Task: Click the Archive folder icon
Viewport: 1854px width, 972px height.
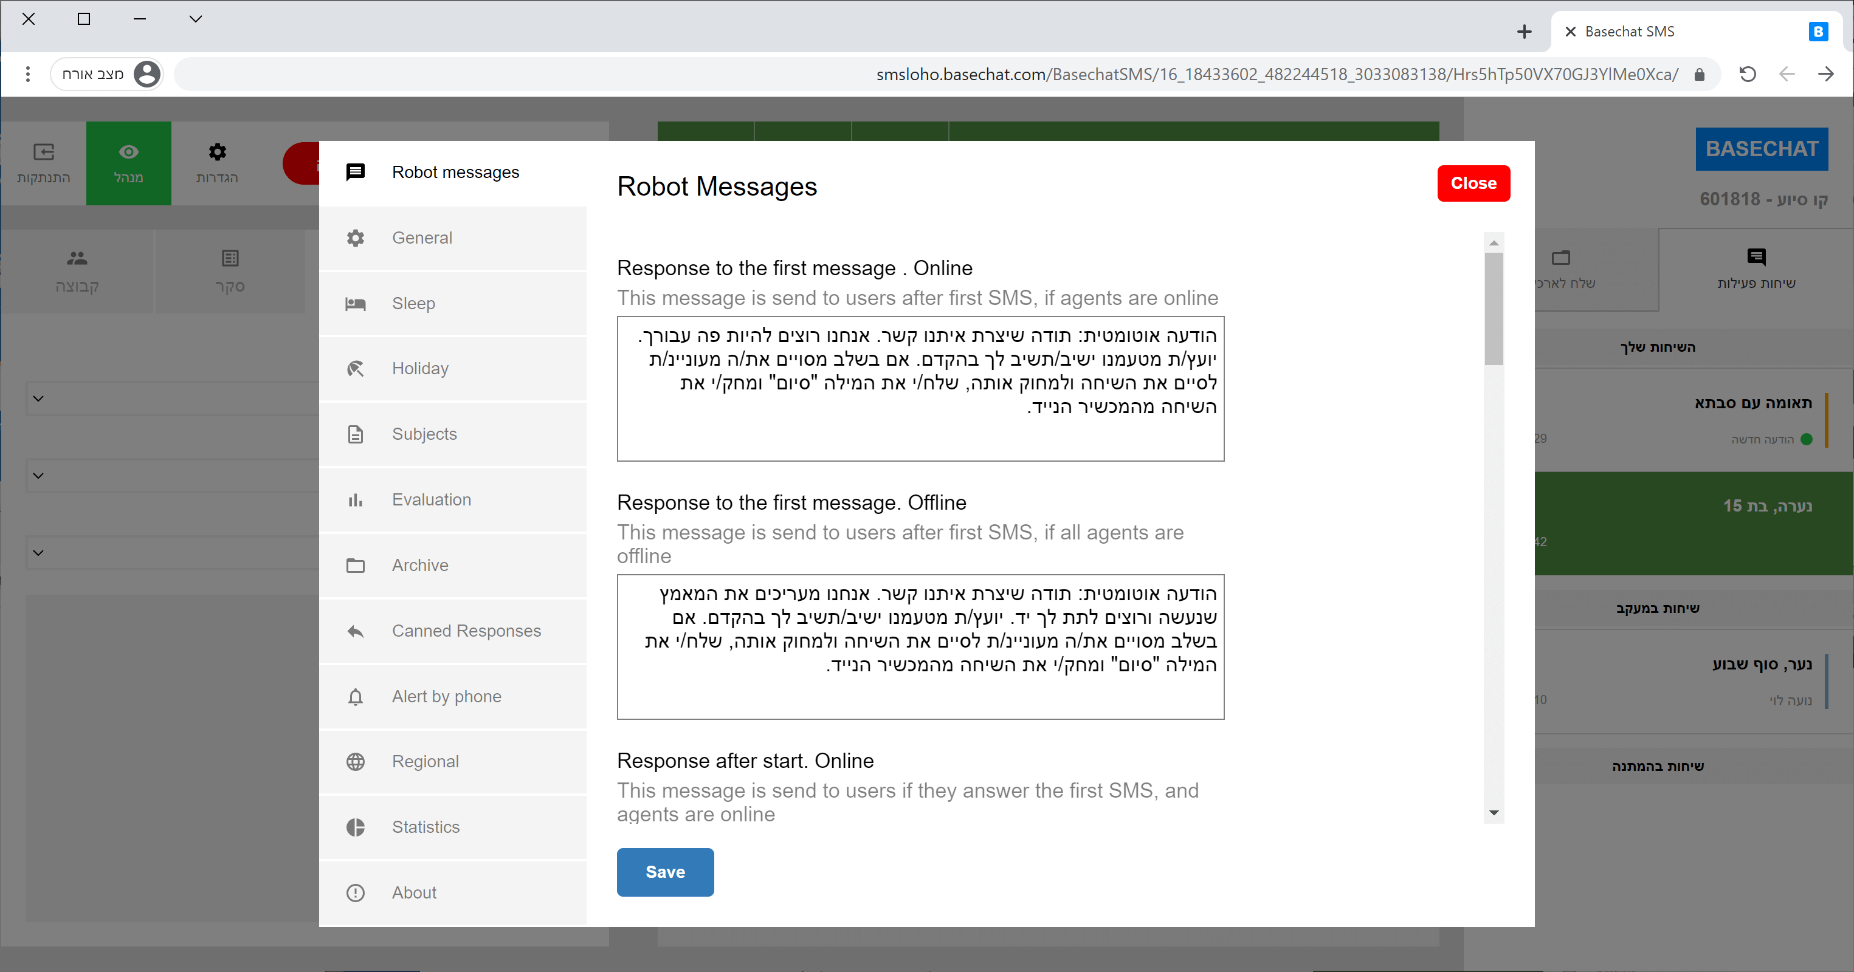Action: [x=356, y=566]
